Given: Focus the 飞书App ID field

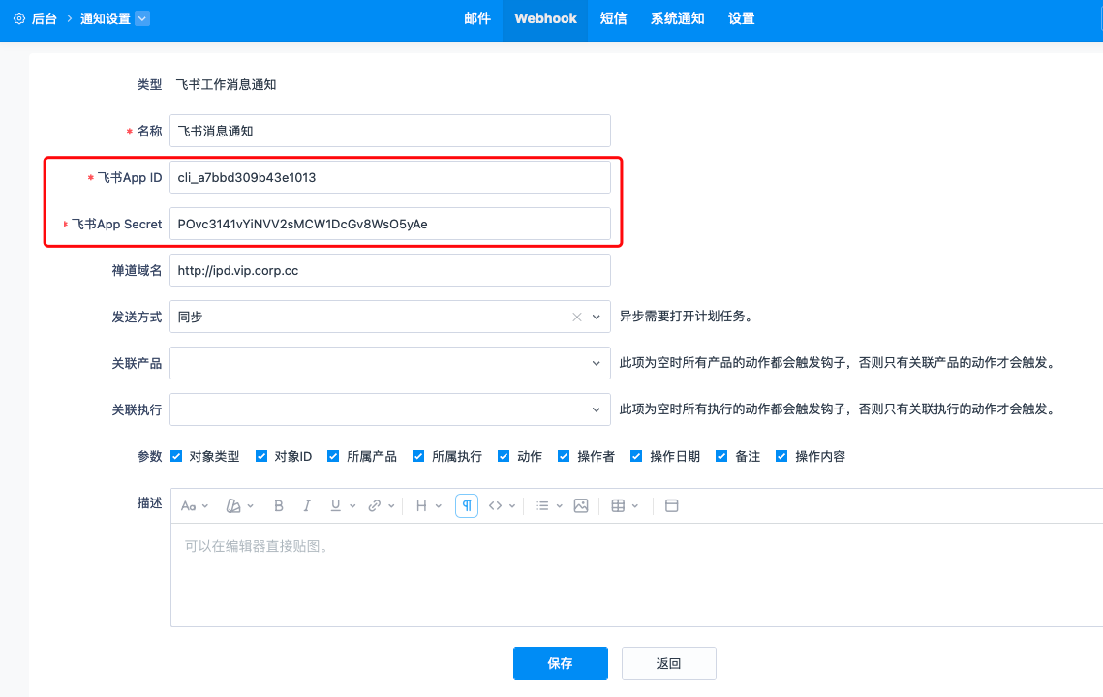Looking at the screenshot, I should pos(389,177).
